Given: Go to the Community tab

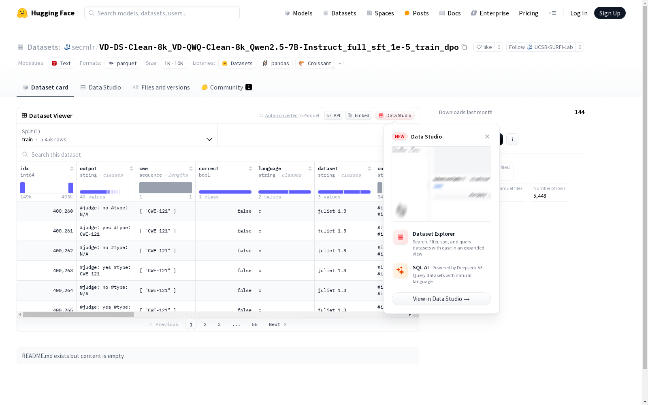Looking at the screenshot, I should 227,87.
